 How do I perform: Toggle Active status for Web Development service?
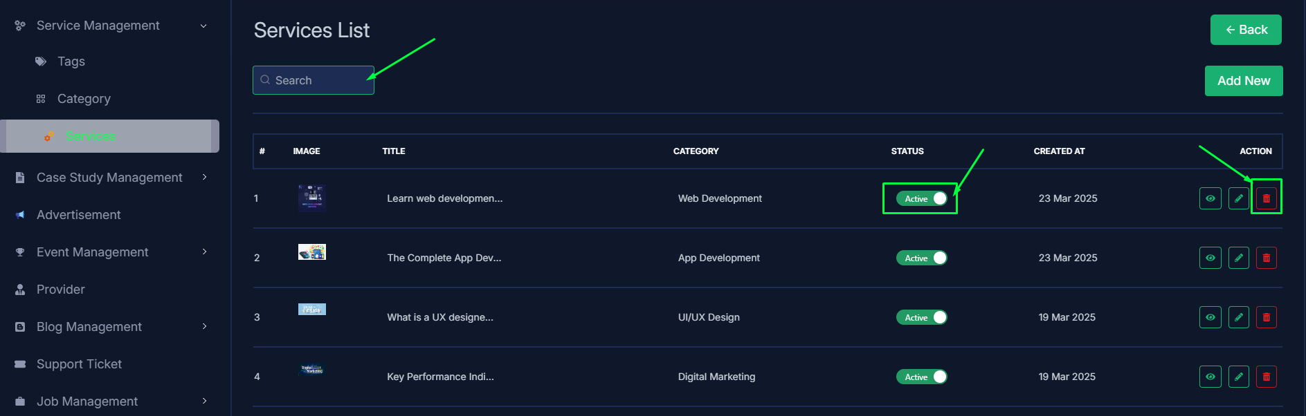[x=921, y=198]
